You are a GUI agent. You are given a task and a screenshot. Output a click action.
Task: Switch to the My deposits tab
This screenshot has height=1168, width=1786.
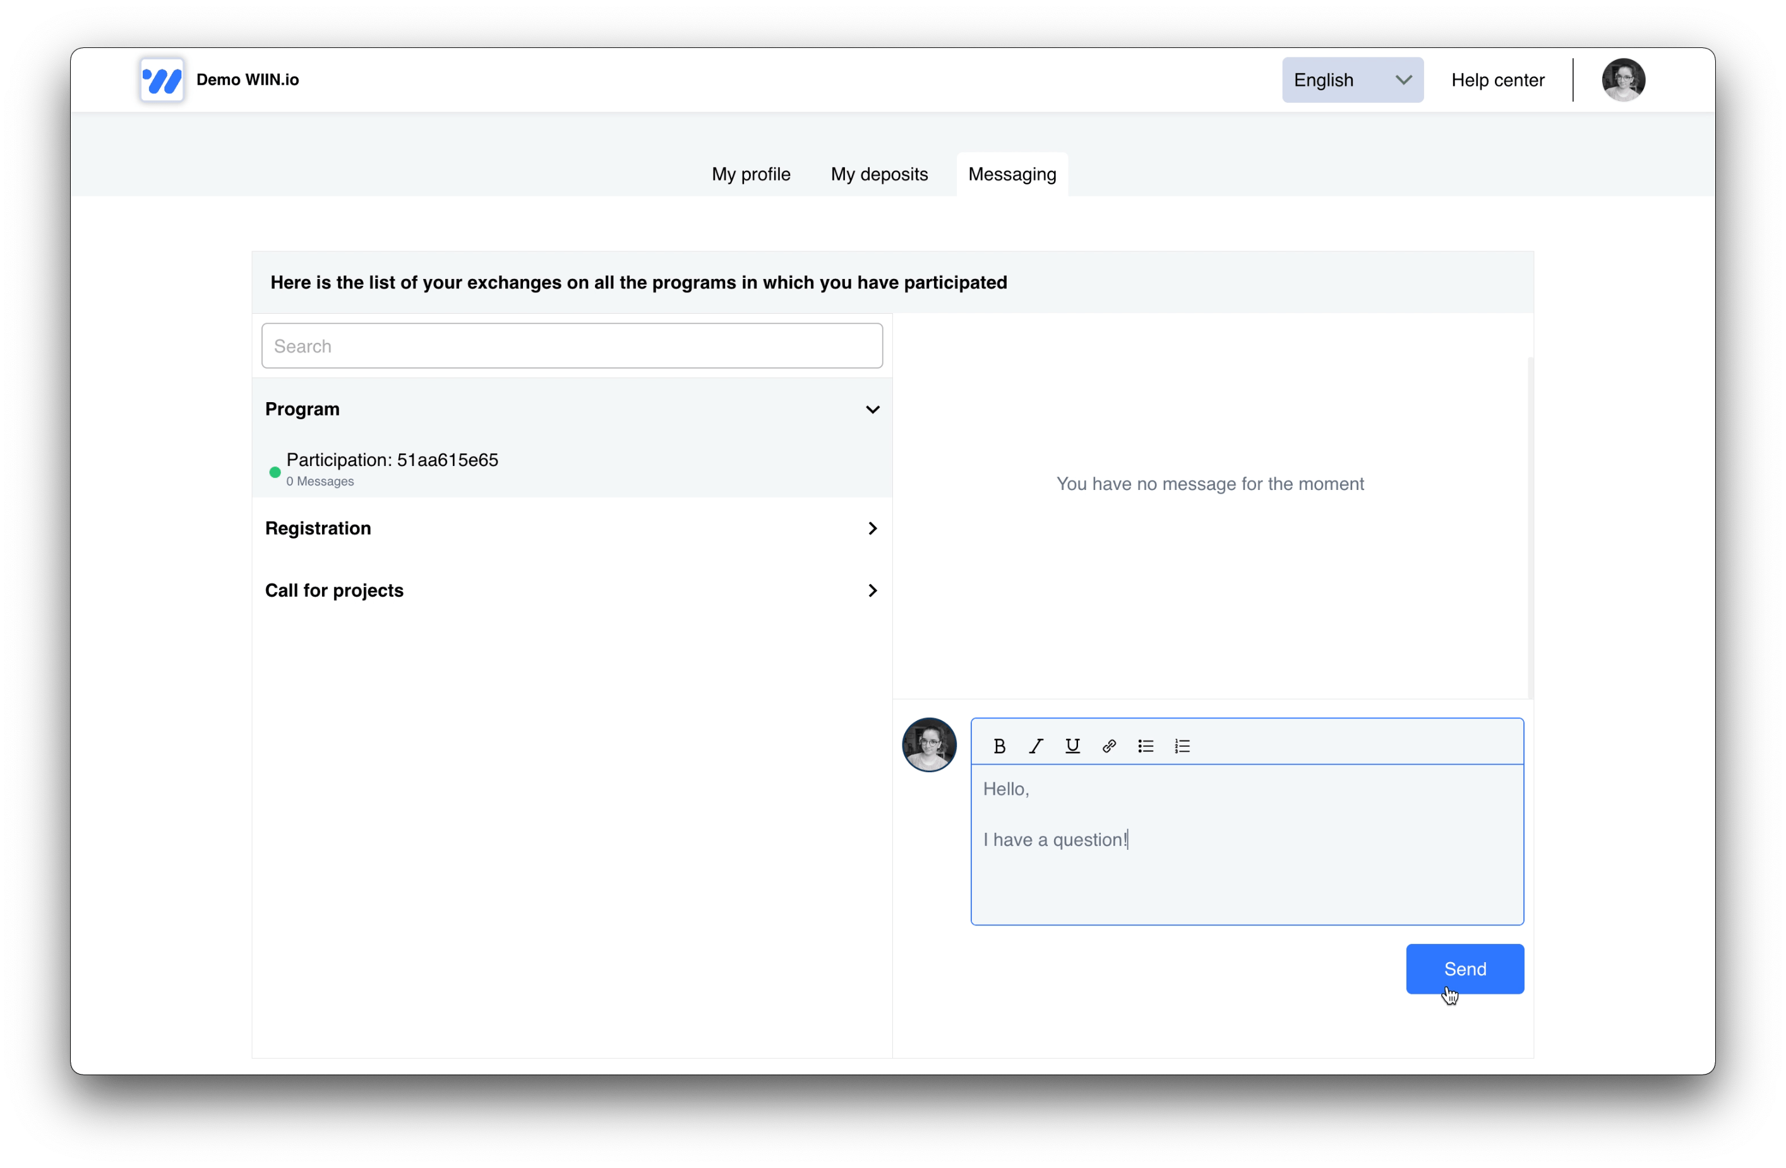coord(878,175)
